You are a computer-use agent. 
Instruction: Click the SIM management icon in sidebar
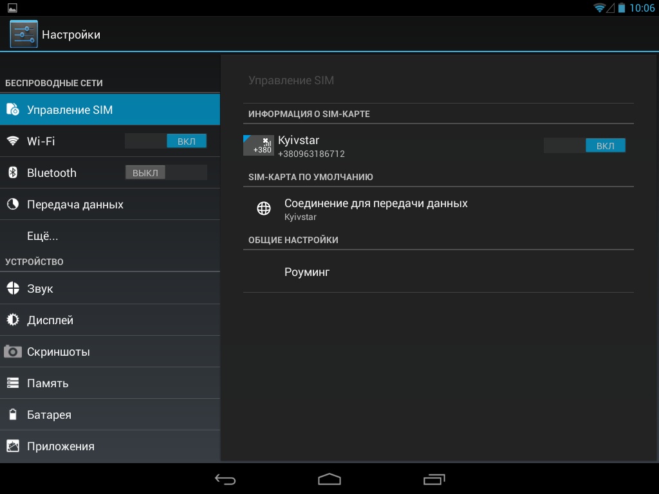[x=13, y=110]
